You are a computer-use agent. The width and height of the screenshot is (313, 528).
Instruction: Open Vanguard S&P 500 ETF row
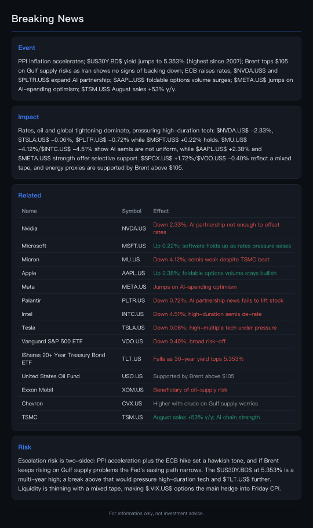(x=156, y=342)
